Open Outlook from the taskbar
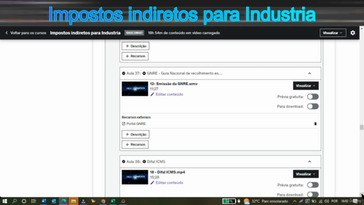This screenshot has height=205, width=364. click(x=53, y=201)
